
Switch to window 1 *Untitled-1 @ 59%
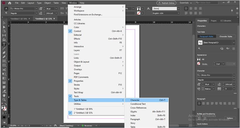(97, 109)
